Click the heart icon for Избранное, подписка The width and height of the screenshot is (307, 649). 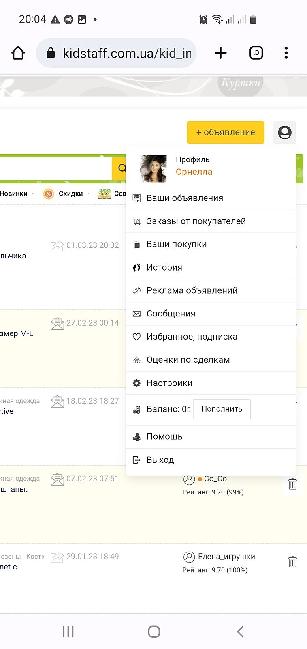[x=137, y=337]
